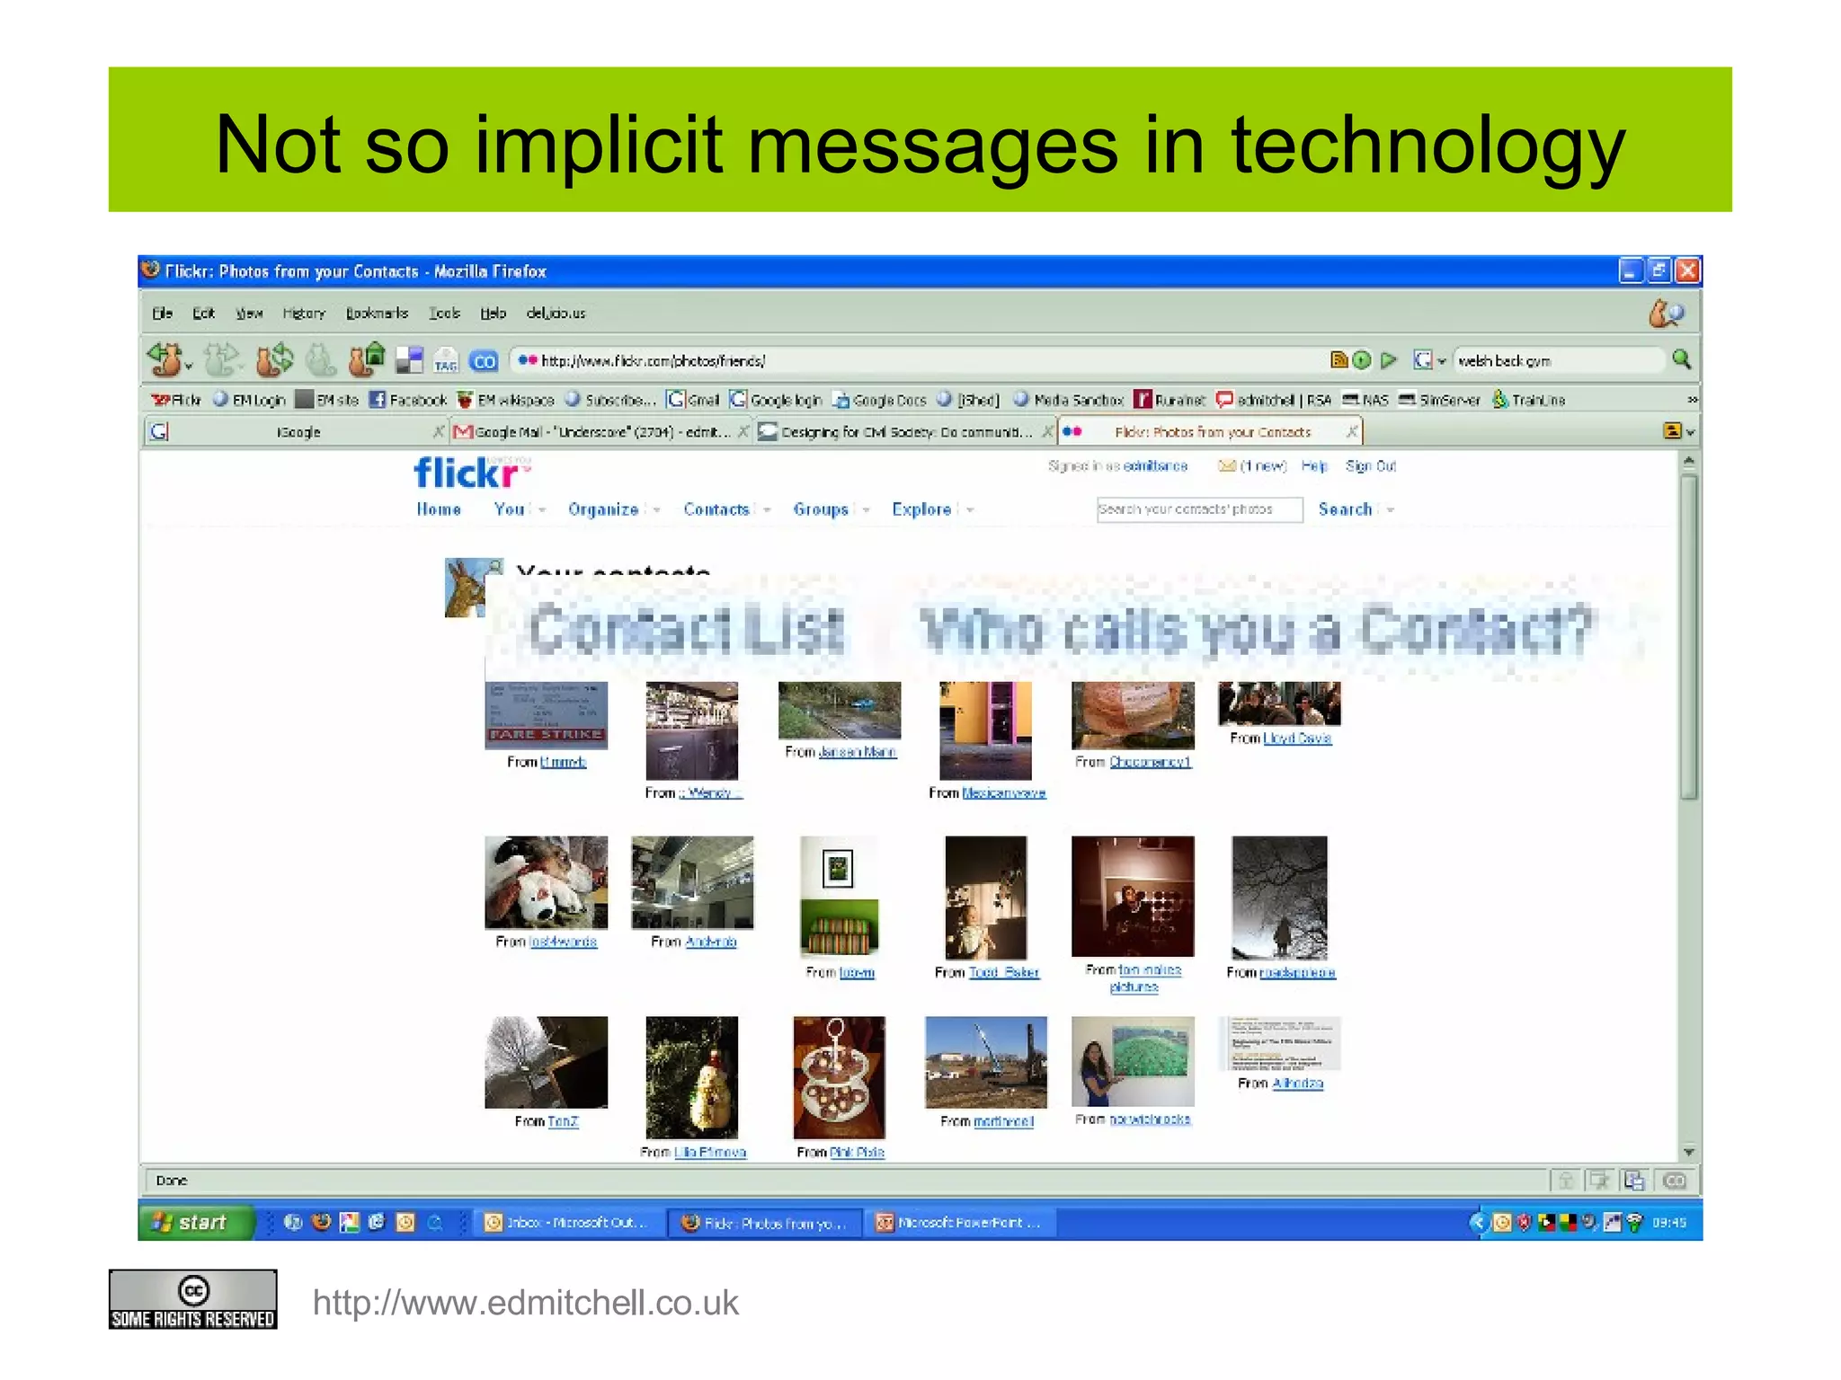
Task: Click the del.icio.us TAG icon
Action: (446, 360)
